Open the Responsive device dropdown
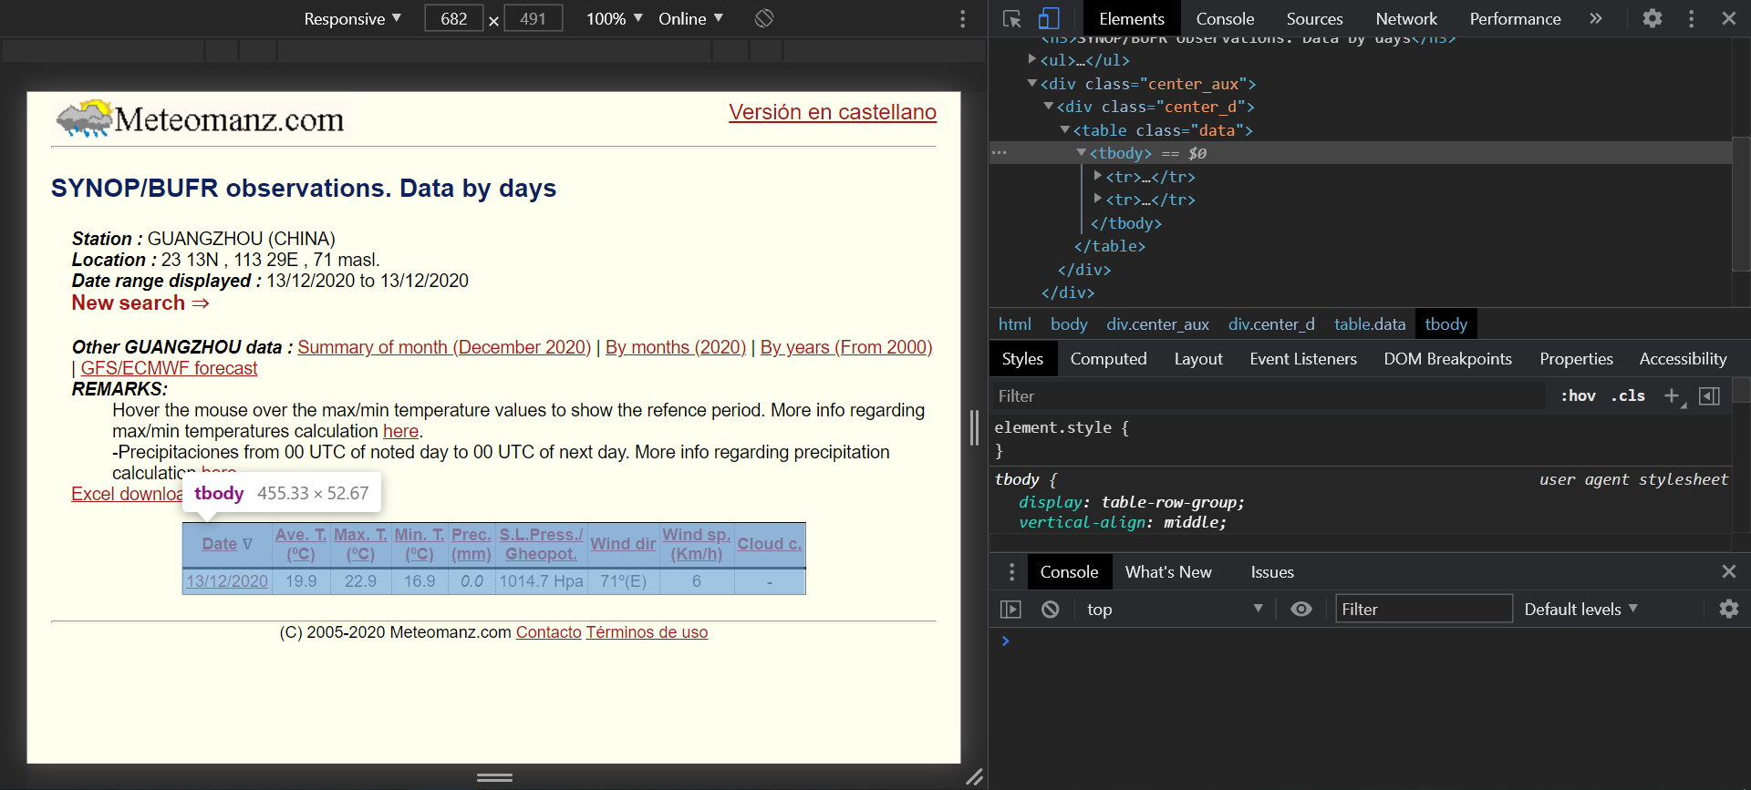The width and height of the screenshot is (1751, 790). coord(353,18)
